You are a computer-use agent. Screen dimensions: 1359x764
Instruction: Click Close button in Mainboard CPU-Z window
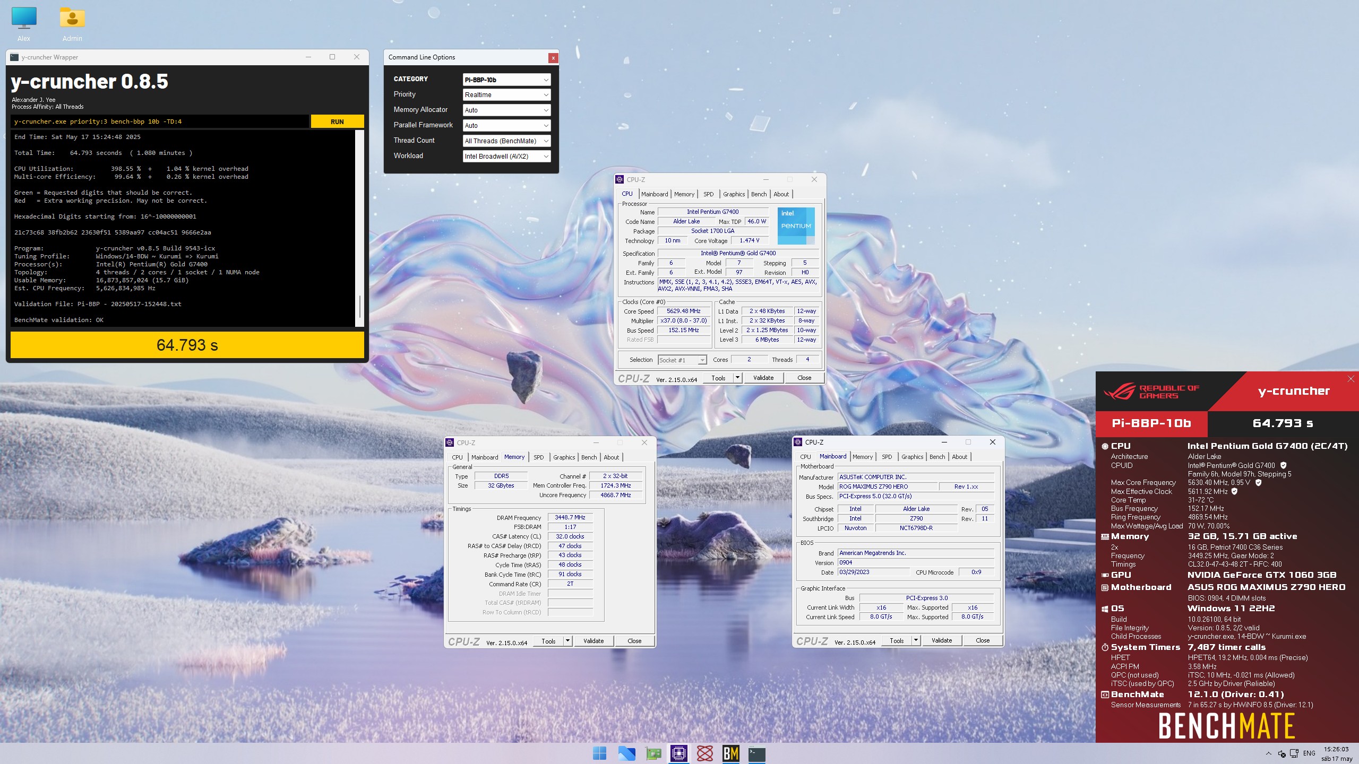983,640
